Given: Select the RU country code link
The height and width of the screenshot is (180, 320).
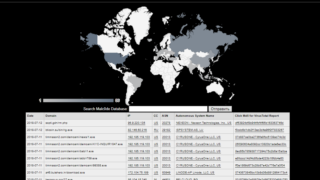Looking at the screenshot, I should (x=156, y=130).
